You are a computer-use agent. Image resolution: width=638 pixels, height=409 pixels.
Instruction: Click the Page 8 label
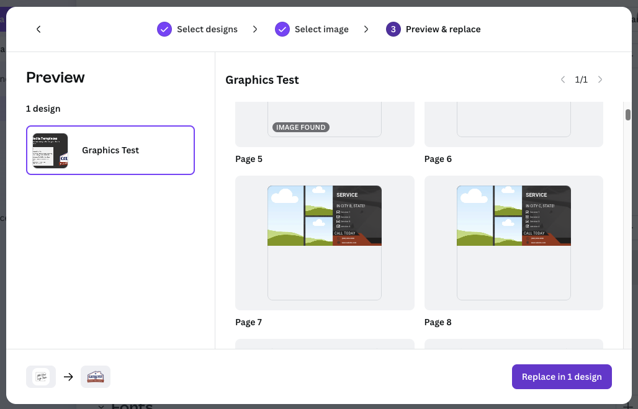[x=438, y=322]
